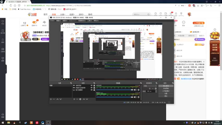This screenshot has height=125, width=222.
Task: Toggle visibility eye of the second source
Action: [92, 88]
